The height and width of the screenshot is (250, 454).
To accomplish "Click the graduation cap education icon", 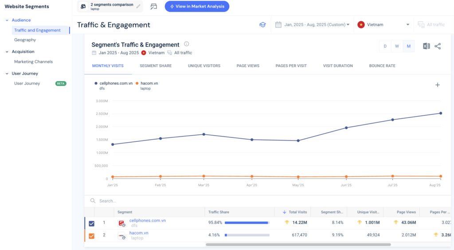I will tap(262, 25).
